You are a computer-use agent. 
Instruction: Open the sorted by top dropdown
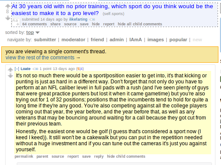click(30, 33)
